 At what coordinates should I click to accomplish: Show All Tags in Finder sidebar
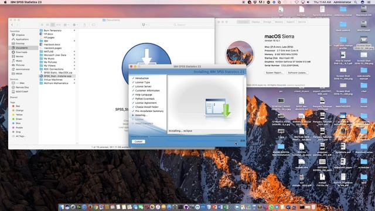(x=21, y=136)
